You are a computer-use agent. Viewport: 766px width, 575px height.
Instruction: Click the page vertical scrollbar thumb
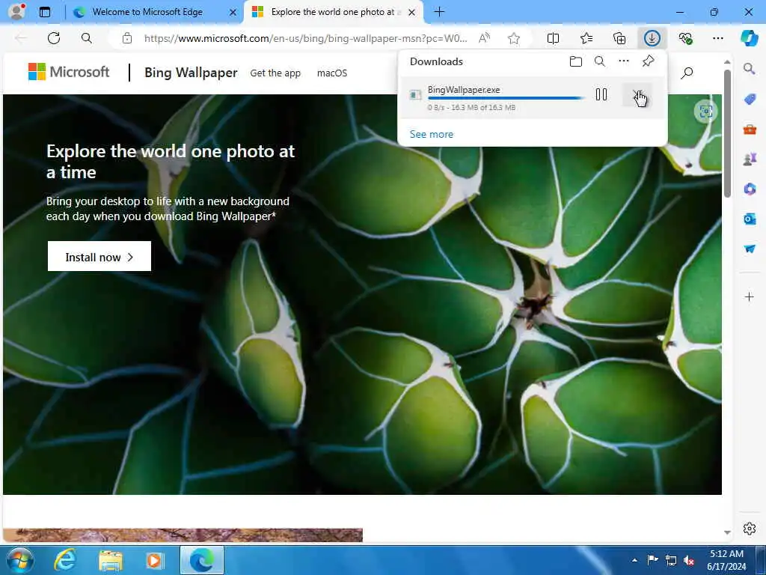tap(727, 133)
